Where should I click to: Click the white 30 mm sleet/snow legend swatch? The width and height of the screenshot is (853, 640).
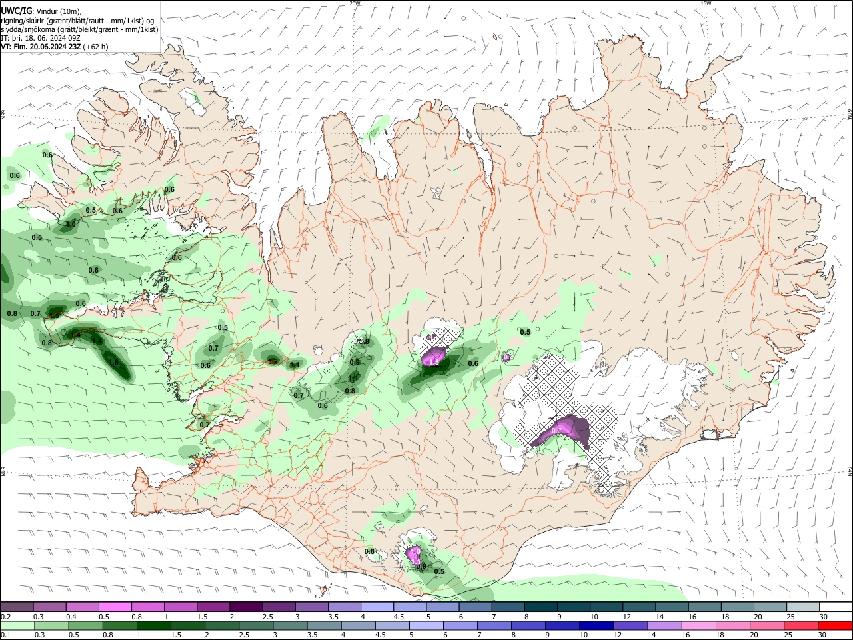tap(836, 607)
